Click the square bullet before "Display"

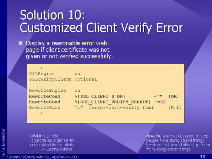point(21,43)
